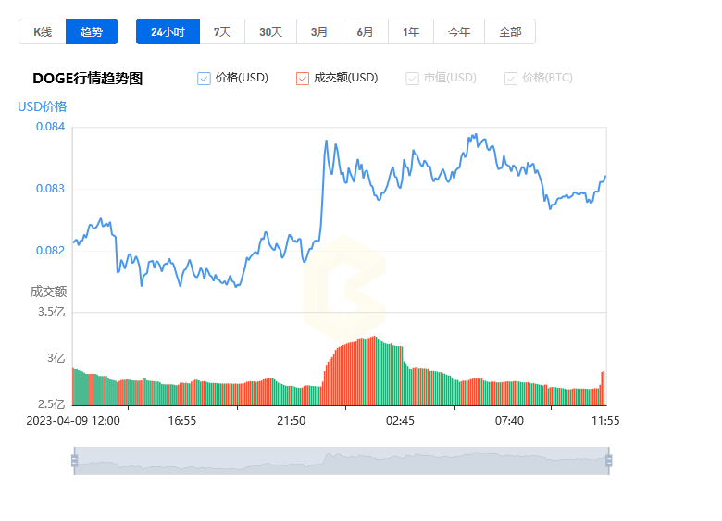Switch to the 6月 time range
Image resolution: width=722 pixels, height=521 pixels.
point(366,31)
